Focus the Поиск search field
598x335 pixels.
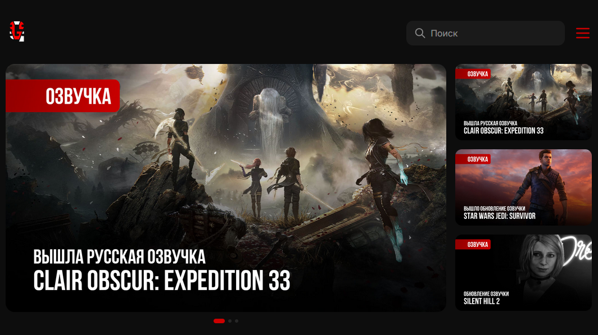pyautogui.click(x=485, y=33)
